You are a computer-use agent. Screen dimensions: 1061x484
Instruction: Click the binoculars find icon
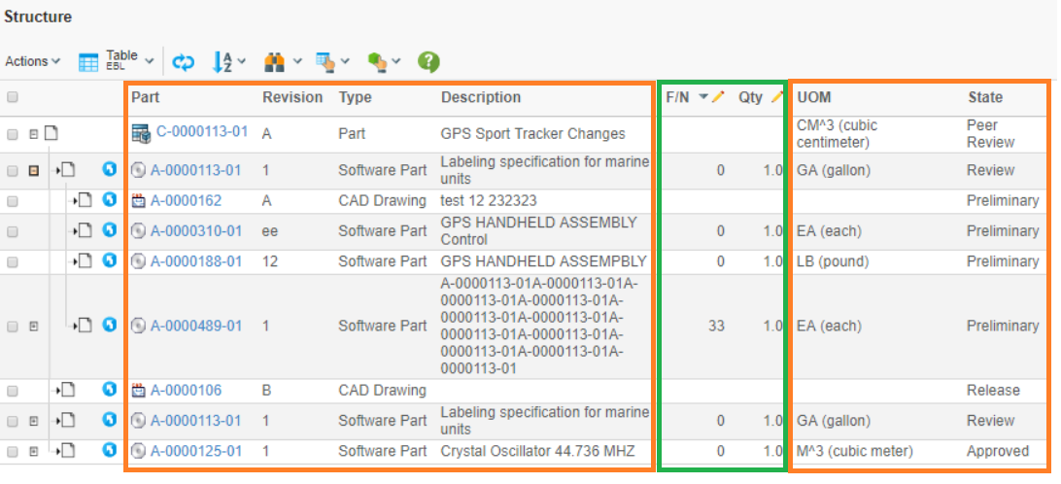pos(275,62)
